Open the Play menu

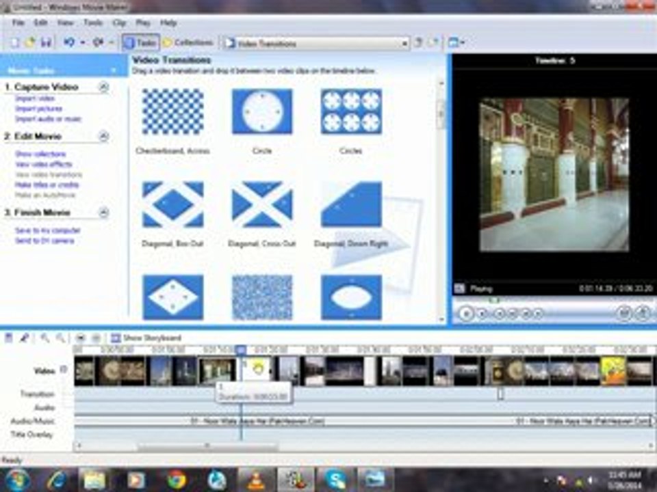pyautogui.click(x=143, y=23)
